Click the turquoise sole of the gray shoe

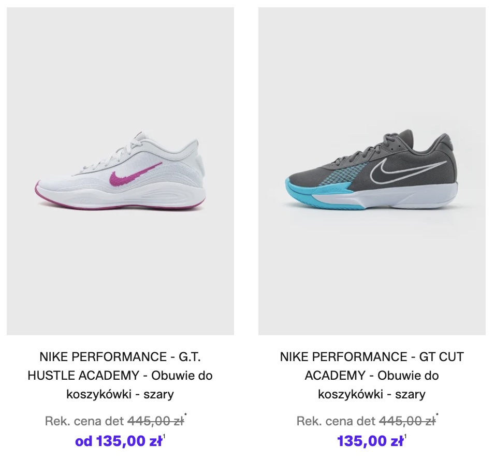coord(300,190)
